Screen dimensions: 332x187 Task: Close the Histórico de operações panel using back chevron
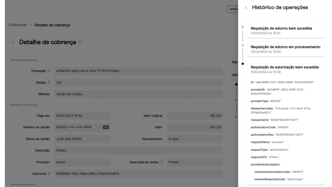[x=246, y=7]
